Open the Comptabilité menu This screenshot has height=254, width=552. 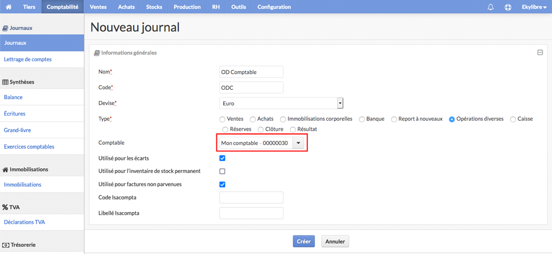(x=62, y=7)
